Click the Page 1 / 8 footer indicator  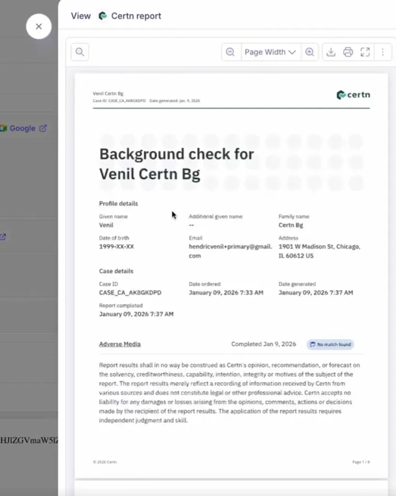coord(361,462)
